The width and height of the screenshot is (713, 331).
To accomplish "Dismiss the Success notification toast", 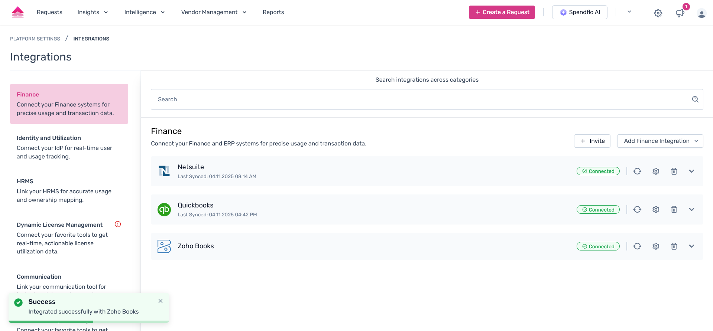I will 161,301.
